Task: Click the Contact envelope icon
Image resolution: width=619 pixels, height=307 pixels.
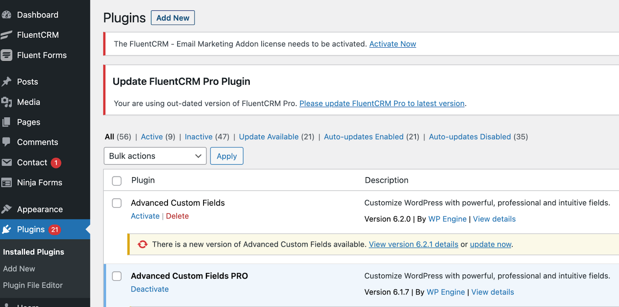Action: tap(7, 162)
